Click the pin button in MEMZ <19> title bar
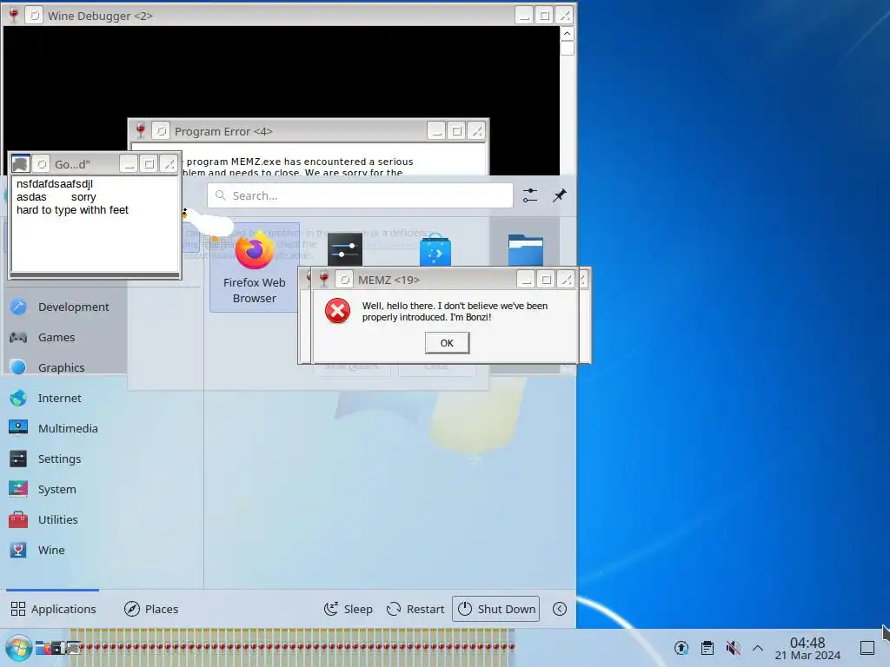 pyautogui.click(x=344, y=280)
